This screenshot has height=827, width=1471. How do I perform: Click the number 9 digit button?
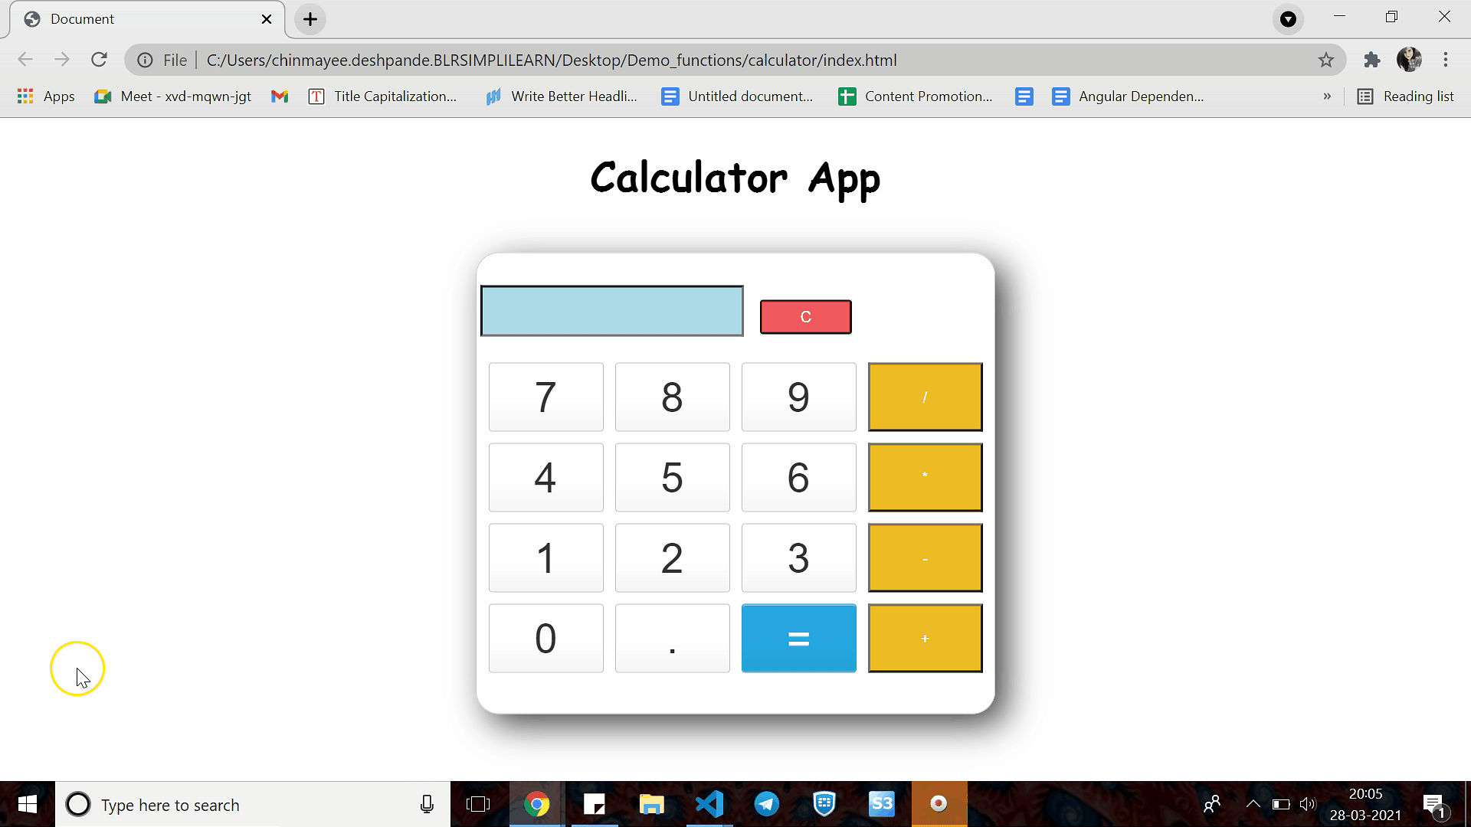click(x=798, y=396)
